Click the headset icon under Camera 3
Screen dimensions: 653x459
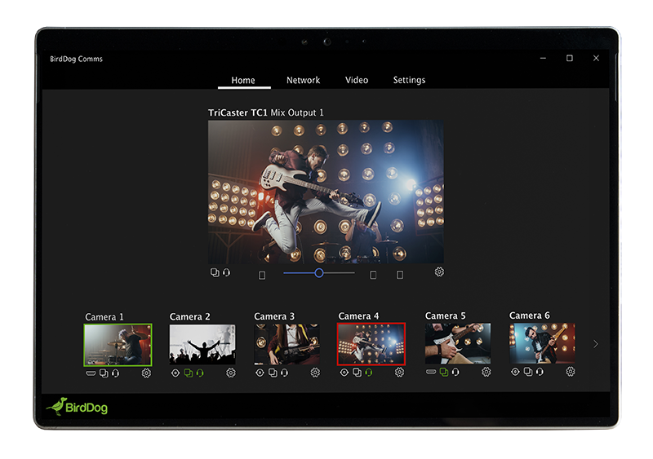[x=284, y=373]
